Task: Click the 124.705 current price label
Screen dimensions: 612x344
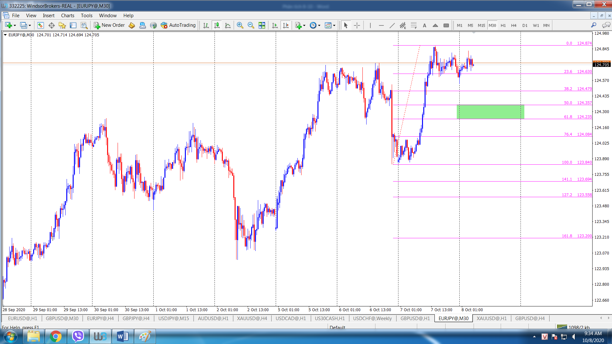Action: pos(602,65)
